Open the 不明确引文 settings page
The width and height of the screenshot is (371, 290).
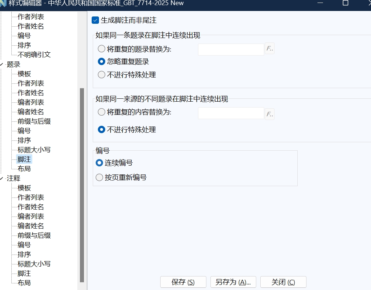(x=34, y=54)
